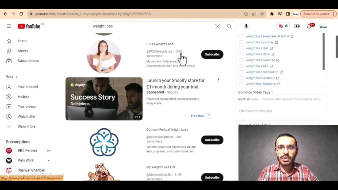Bookmark page using star icon
338x190 pixels.
pyautogui.click(x=262, y=14)
